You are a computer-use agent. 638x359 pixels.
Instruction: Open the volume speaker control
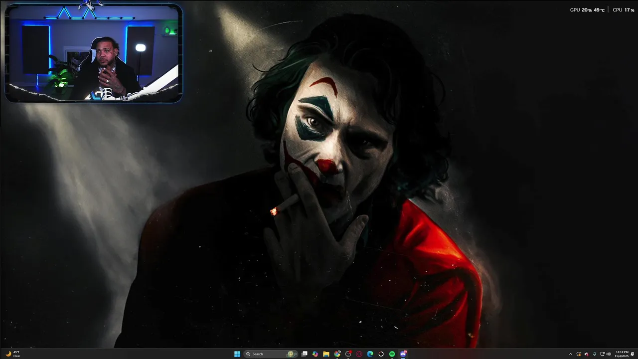(x=609, y=354)
